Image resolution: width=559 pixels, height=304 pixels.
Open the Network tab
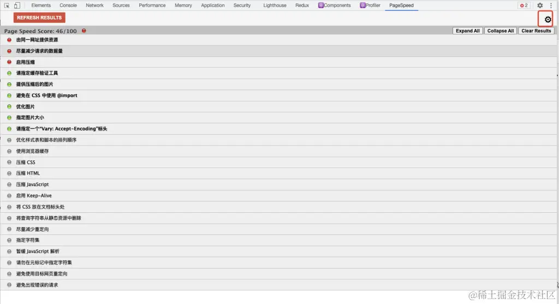(94, 5)
